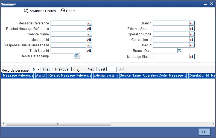
Task: Focus the Operation Code input field
Action: point(171,34)
